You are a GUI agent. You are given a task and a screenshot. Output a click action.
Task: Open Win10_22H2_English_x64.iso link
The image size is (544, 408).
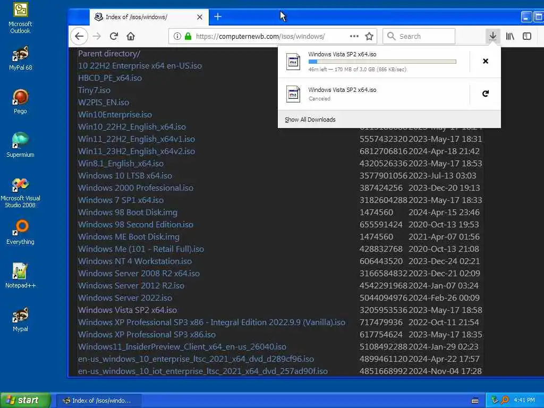[132, 126]
